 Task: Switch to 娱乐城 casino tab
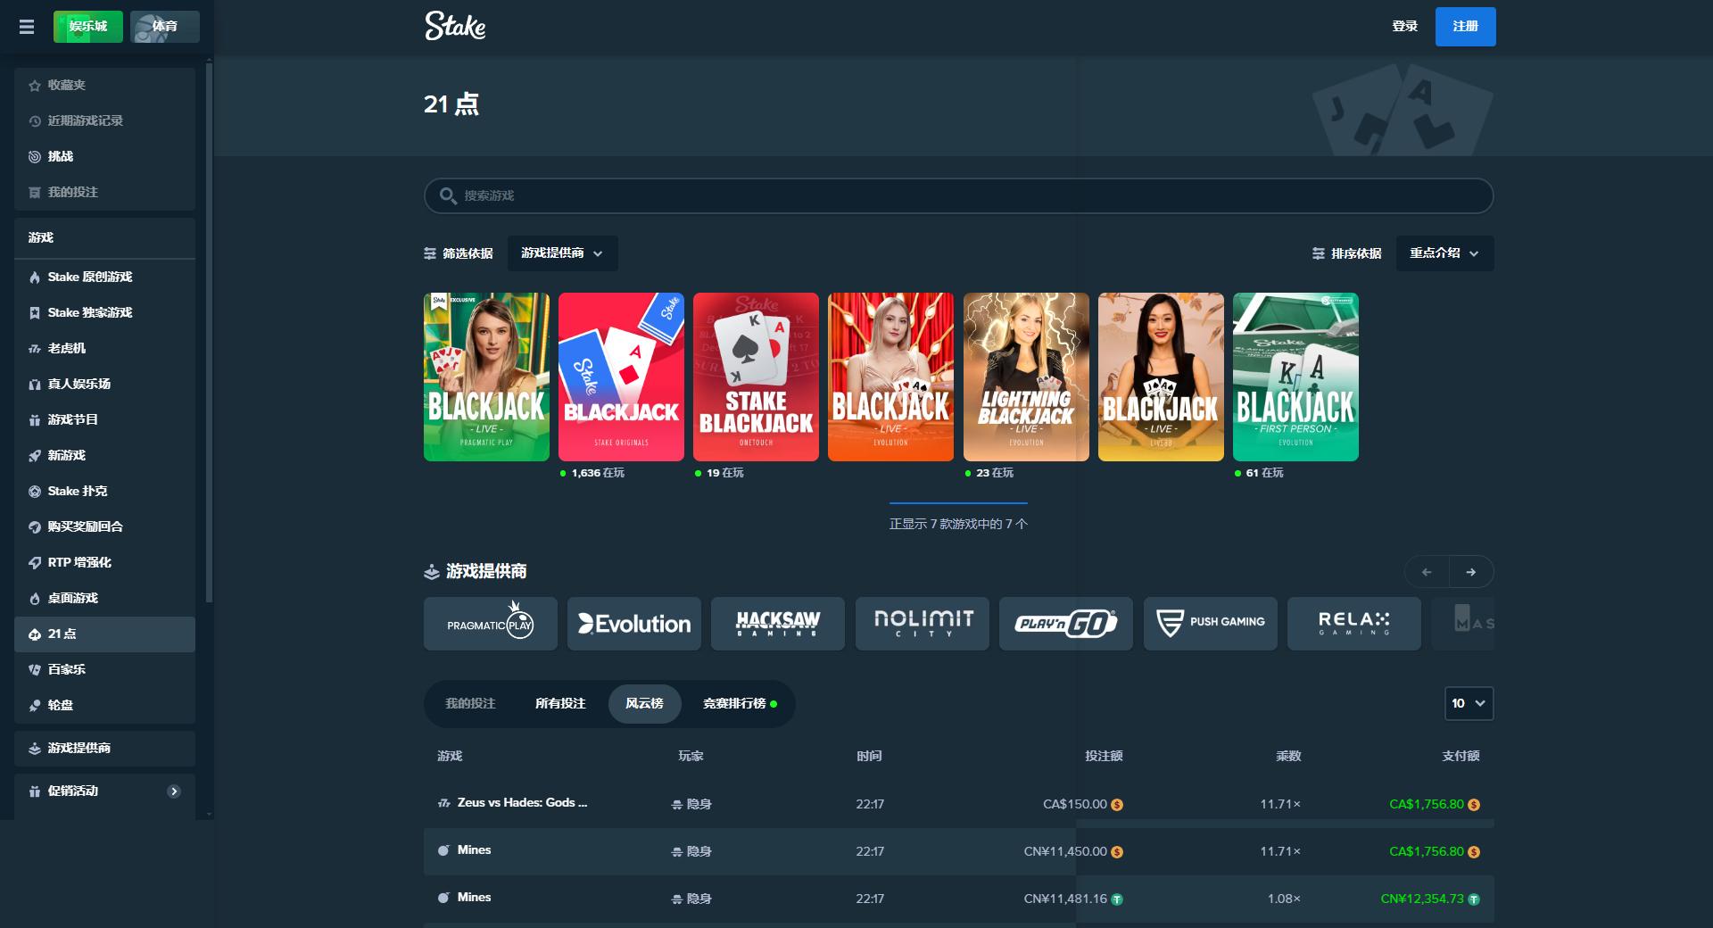[88, 27]
